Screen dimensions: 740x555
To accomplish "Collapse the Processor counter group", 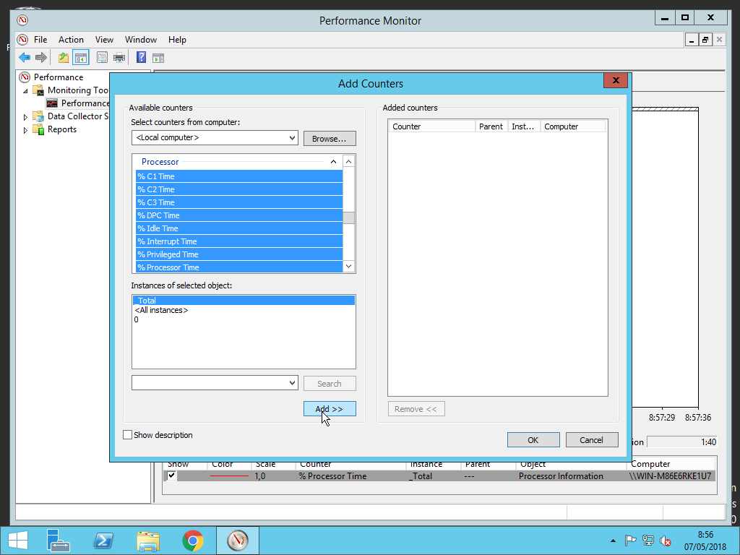I will (x=333, y=161).
